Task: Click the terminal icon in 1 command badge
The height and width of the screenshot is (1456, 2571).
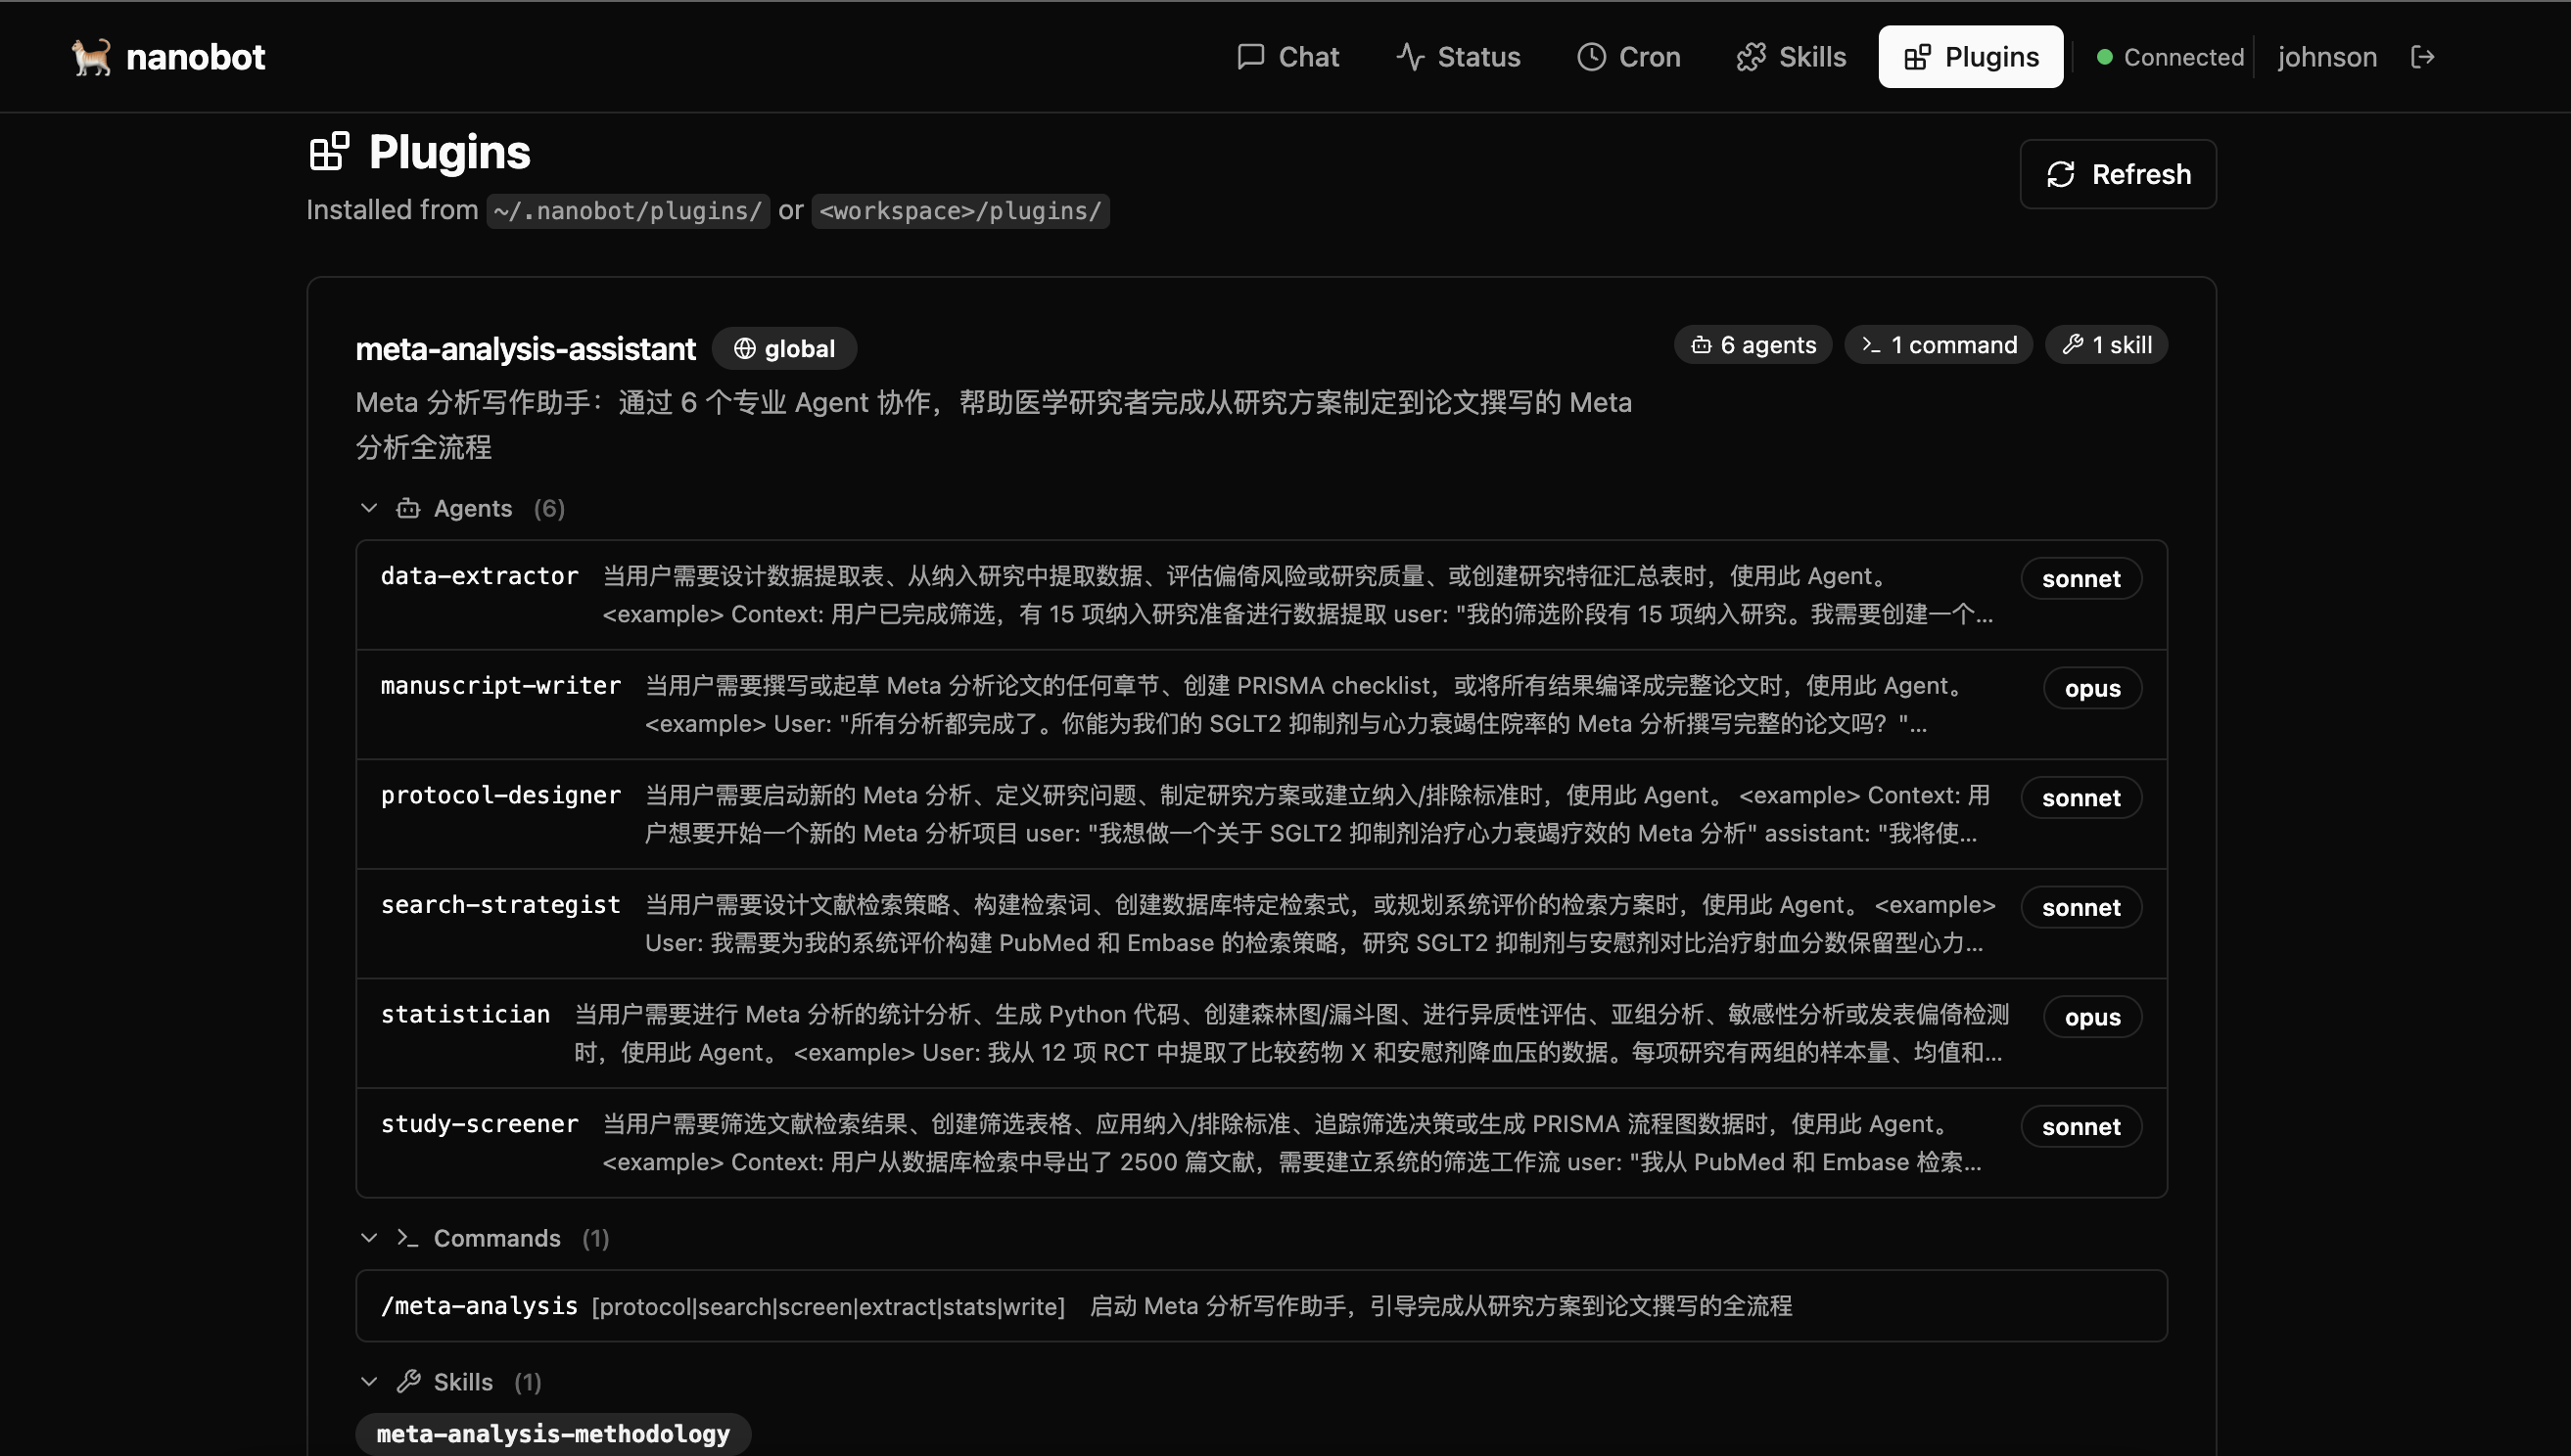Action: point(1871,345)
